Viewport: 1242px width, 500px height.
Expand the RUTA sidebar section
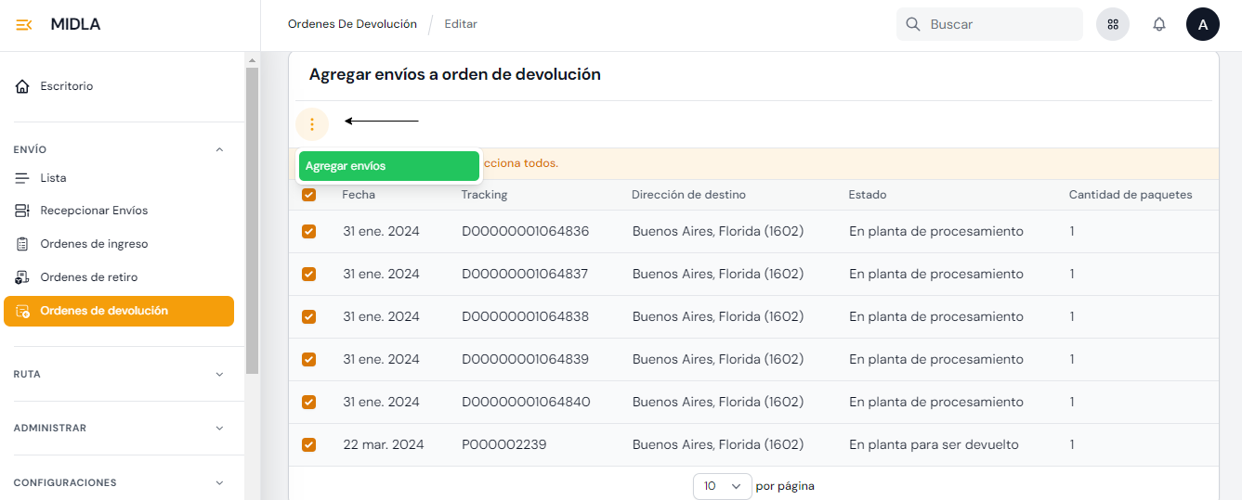coord(219,375)
